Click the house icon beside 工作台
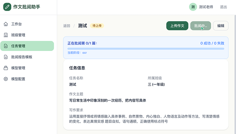The image size is (236, 134). pos(6,24)
